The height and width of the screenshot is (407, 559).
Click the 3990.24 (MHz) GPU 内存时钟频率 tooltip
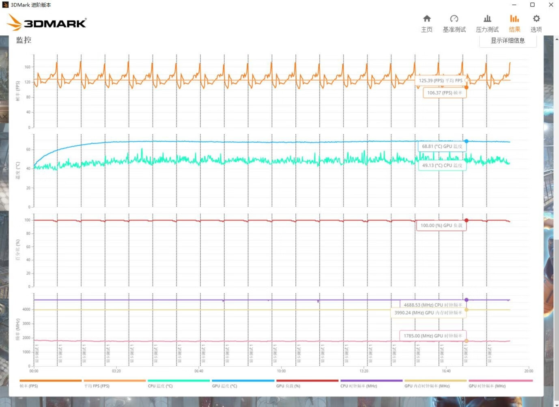tap(428, 312)
